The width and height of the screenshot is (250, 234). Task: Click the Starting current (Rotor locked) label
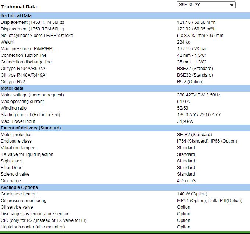click(x=30, y=115)
